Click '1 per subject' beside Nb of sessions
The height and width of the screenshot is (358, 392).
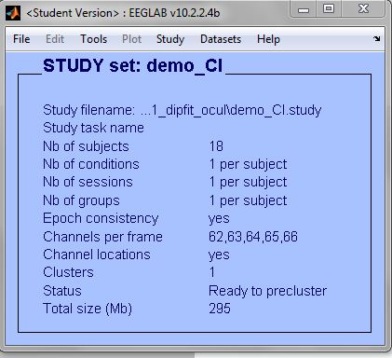(248, 182)
